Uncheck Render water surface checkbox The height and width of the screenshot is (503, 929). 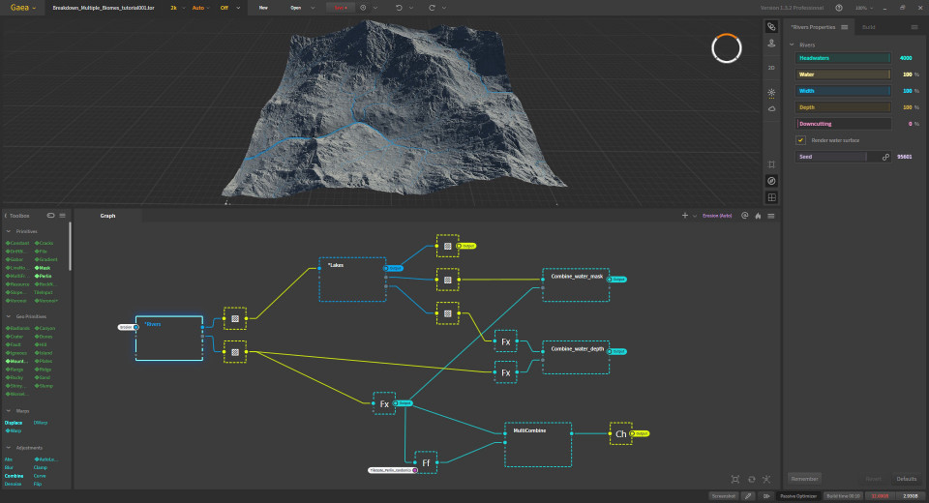click(801, 140)
